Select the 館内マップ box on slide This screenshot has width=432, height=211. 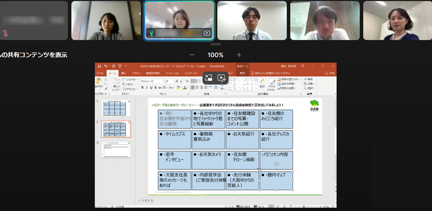click(276, 181)
